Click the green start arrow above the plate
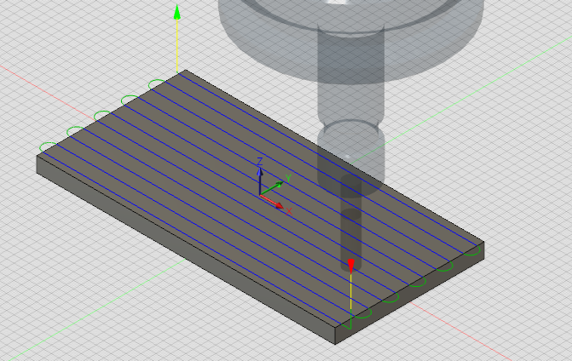The width and height of the screenshot is (572, 361). (x=177, y=12)
